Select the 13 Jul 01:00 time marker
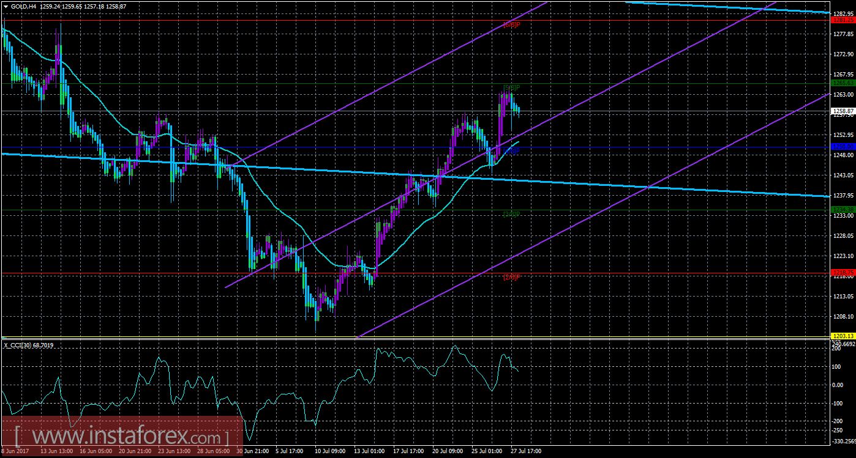Screen dimensions: 856x458 (368, 451)
